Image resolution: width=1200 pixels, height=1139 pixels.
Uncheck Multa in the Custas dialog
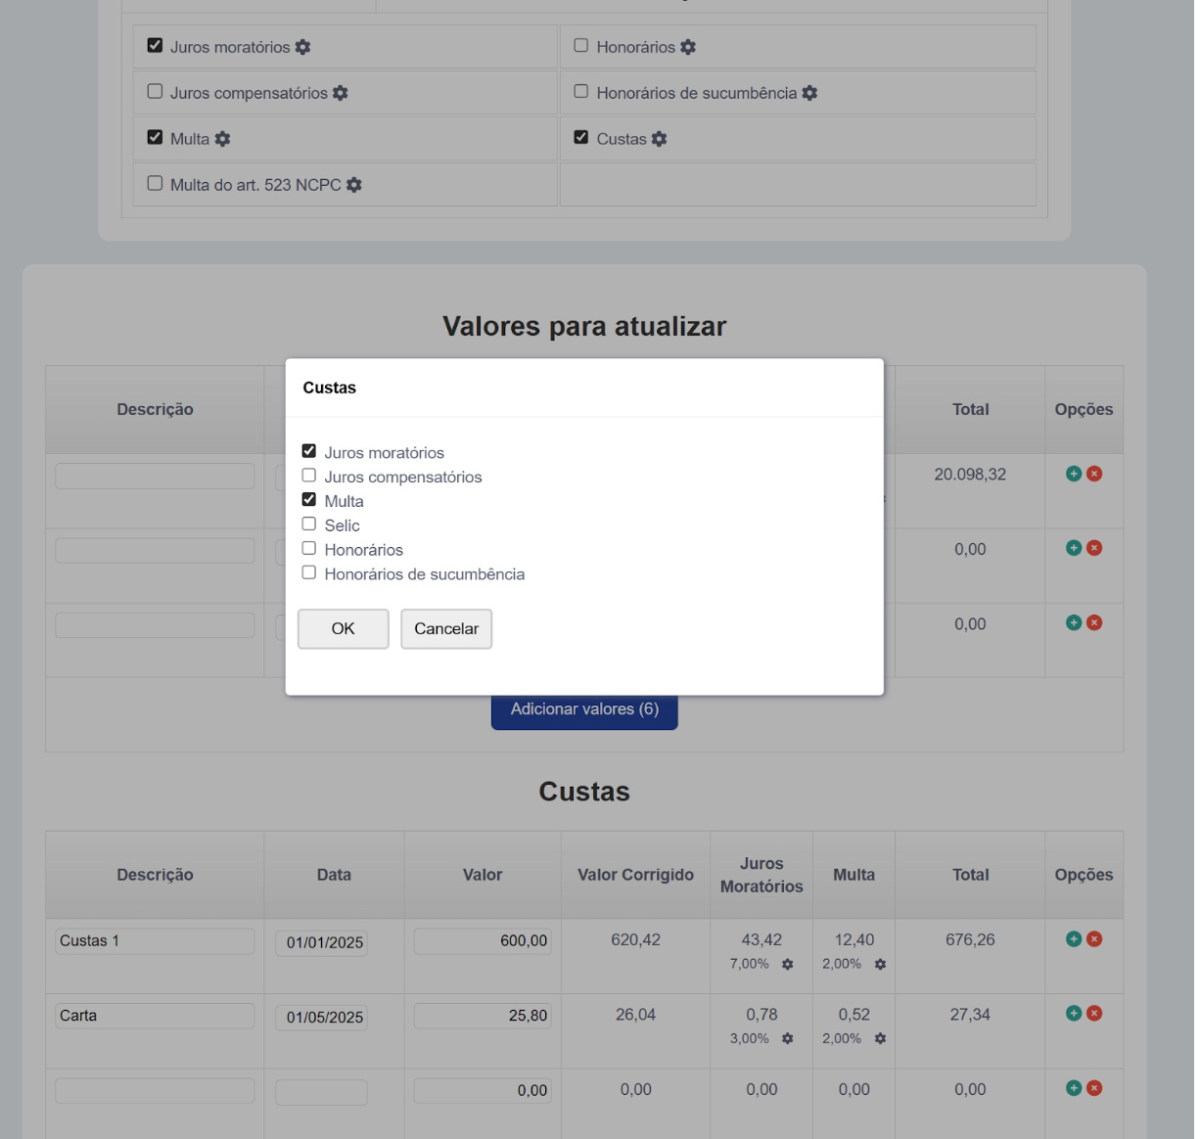click(309, 500)
